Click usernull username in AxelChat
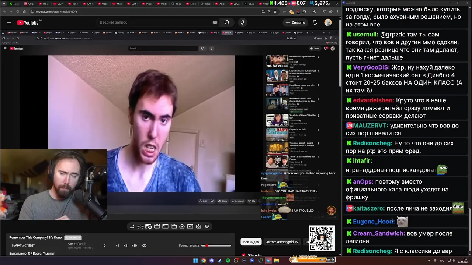The width and height of the screenshot is (472, 265). tap(365, 35)
